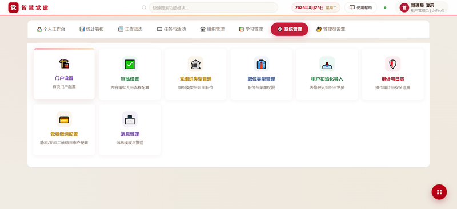Open the 党费缴纳配置 card icon
This screenshot has height=209, width=457.
coord(64,119)
